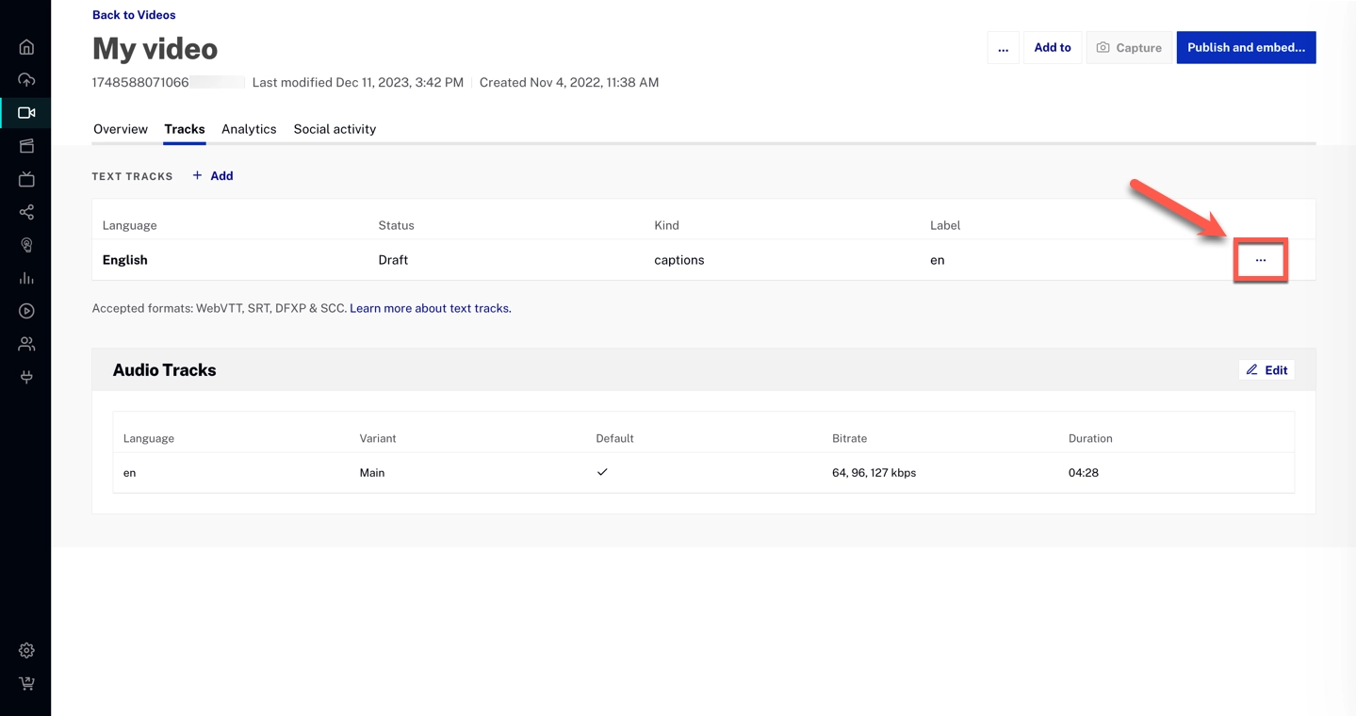Screen dimensions: 1356x716
Task: Open the cloud Upload module
Action: click(x=26, y=80)
